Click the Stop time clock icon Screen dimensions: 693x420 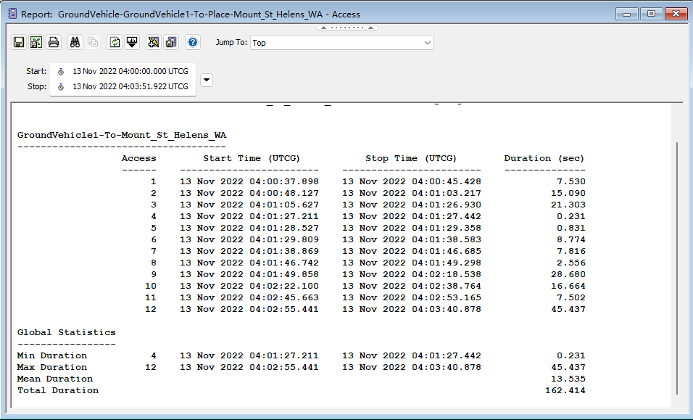coord(61,87)
